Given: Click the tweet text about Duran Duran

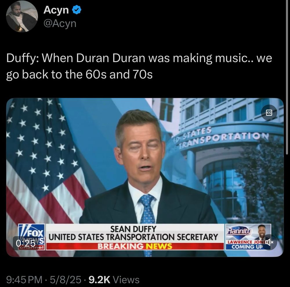Looking at the screenshot, I should click(139, 66).
